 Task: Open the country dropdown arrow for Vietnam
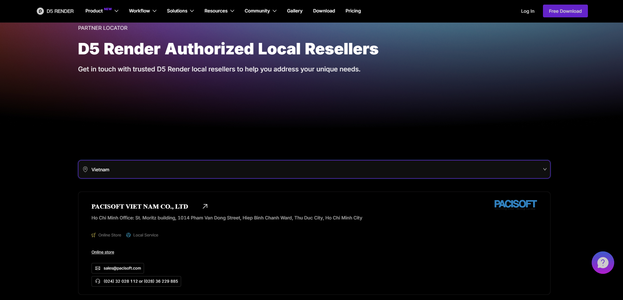[x=545, y=169]
